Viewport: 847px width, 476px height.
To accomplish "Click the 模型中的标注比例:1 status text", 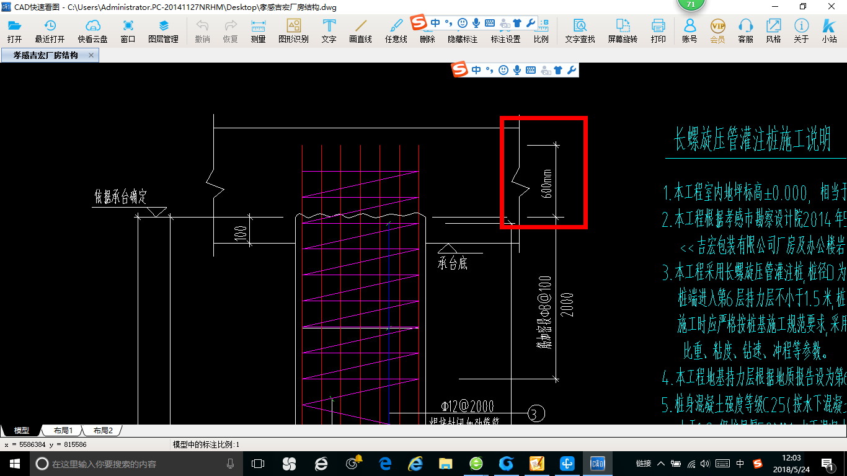I will tap(206, 445).
